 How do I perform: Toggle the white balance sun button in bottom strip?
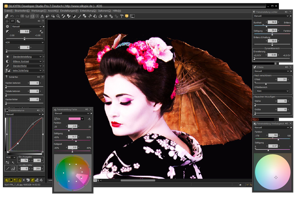[6, 180]
